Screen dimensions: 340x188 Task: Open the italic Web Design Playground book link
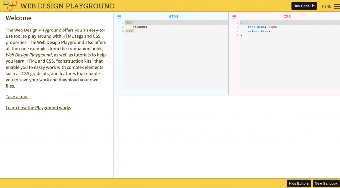click(x=29, y=55)
